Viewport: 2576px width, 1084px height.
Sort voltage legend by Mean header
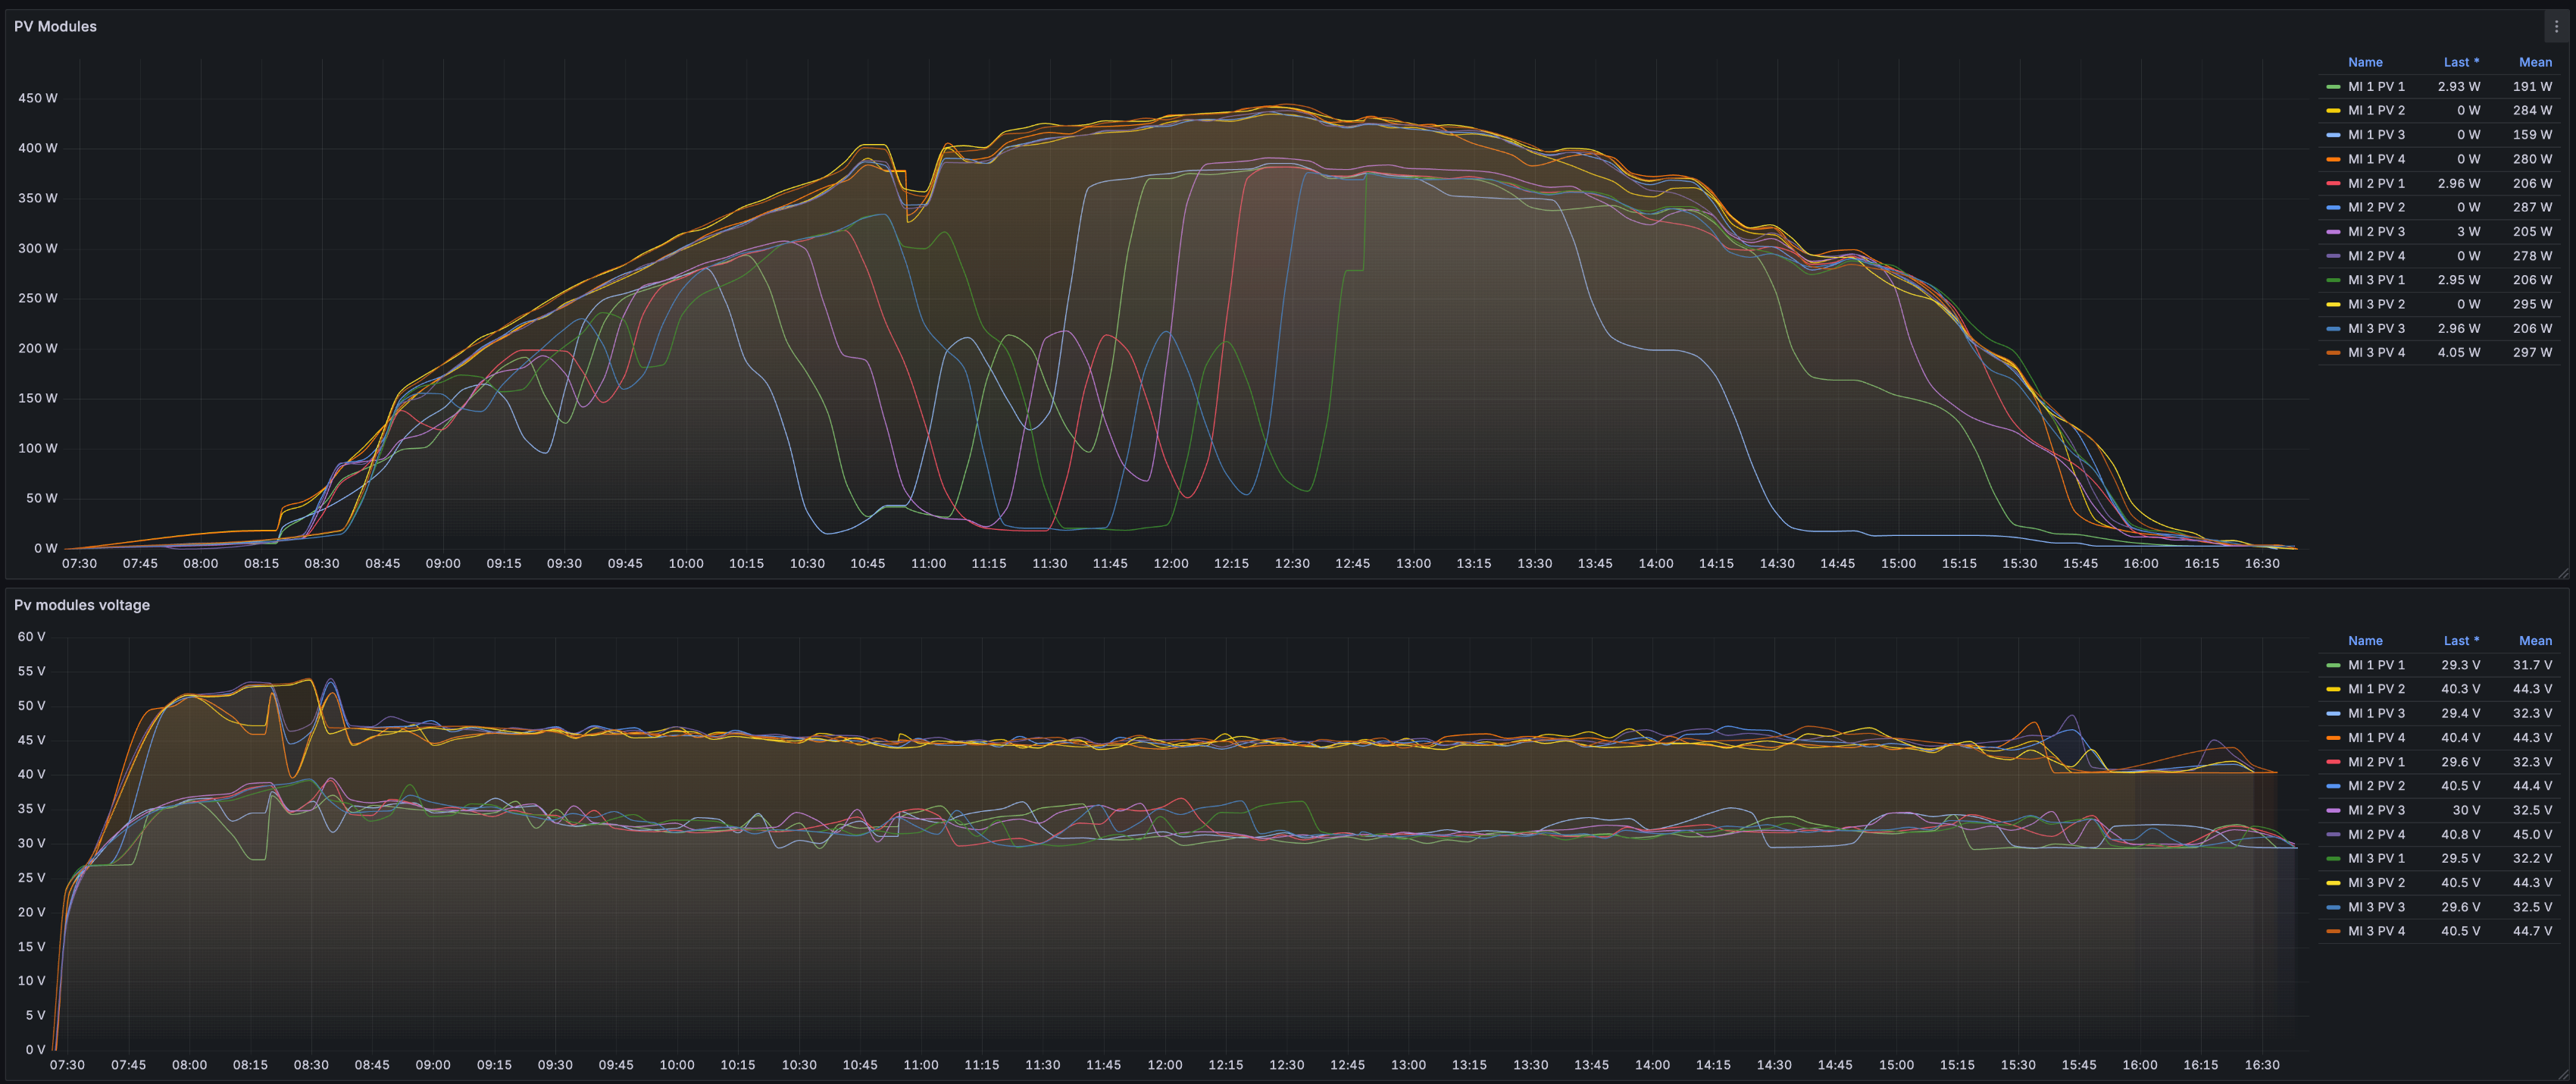pos(2534,641)
